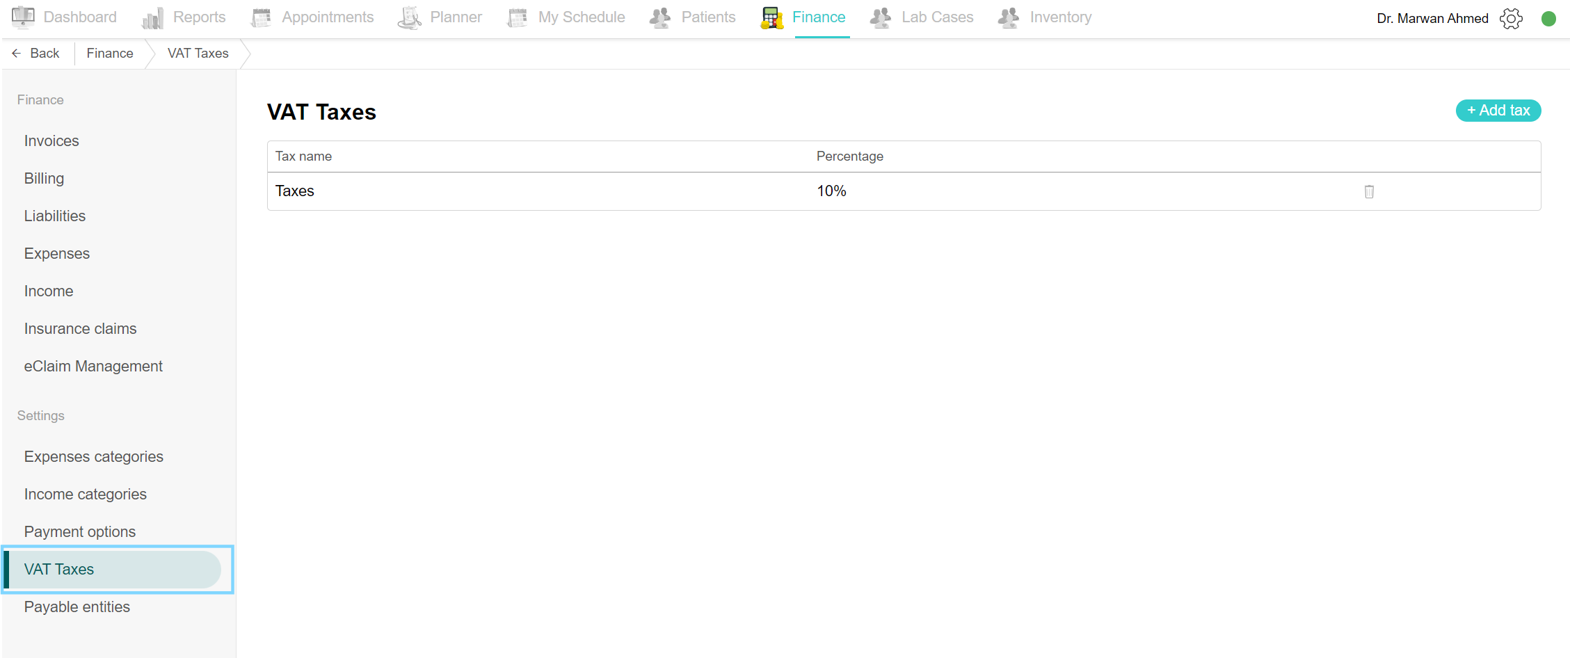Delete the Taxes row with trash icon

1368,191
